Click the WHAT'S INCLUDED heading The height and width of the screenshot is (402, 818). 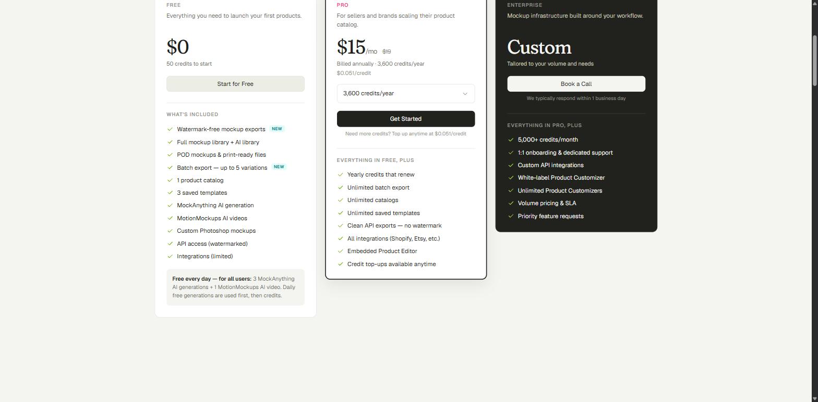(193, 115)
